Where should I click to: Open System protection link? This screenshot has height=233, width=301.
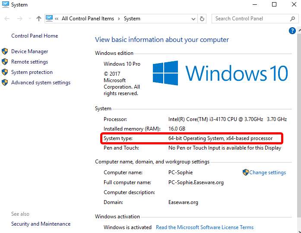(x=32, y=72)
